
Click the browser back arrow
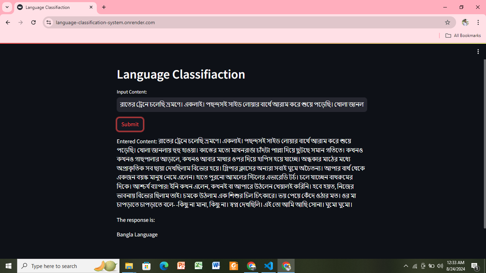[8, 22]
